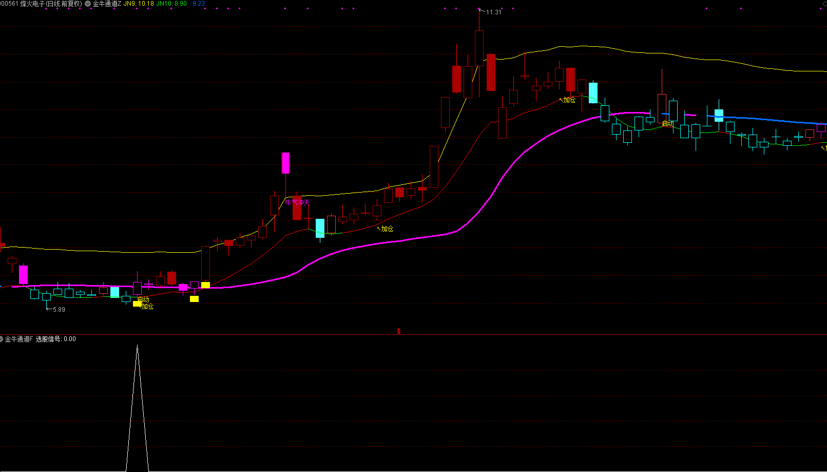The image size is (827, 472).
Task: Click the red S marker above the lower panel
Action: [398, 332]
